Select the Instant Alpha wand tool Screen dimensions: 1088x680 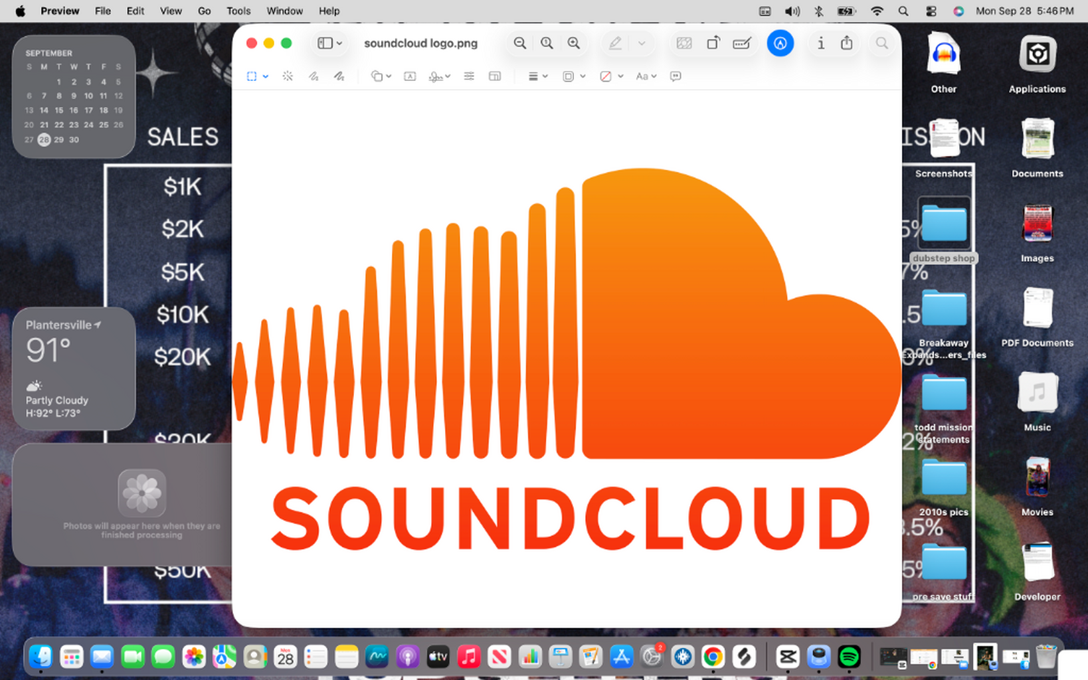pos(288,76)
